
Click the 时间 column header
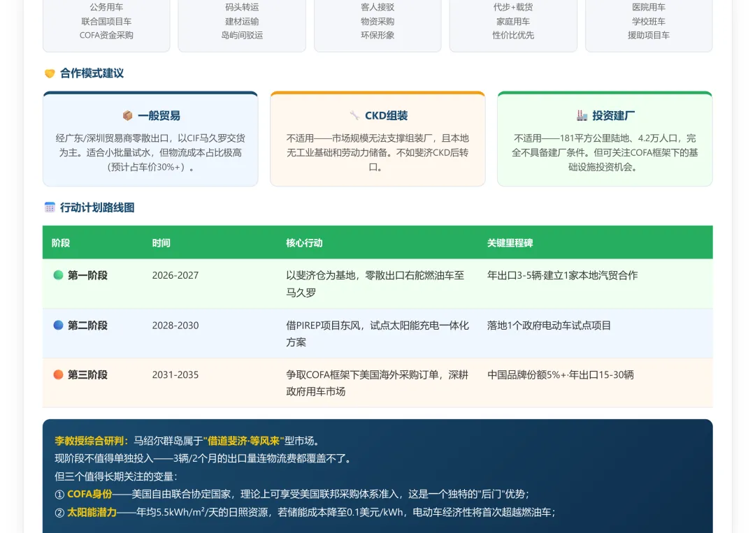(161, 243)
